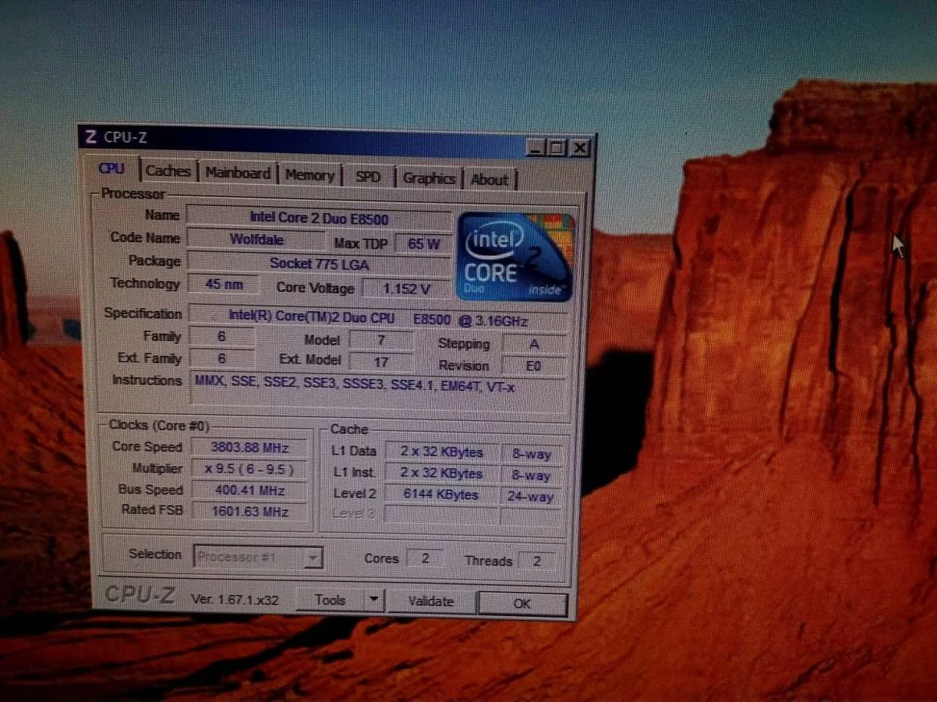
Task: Click the Instructions list starting with MMX
Action: point(378,391)
